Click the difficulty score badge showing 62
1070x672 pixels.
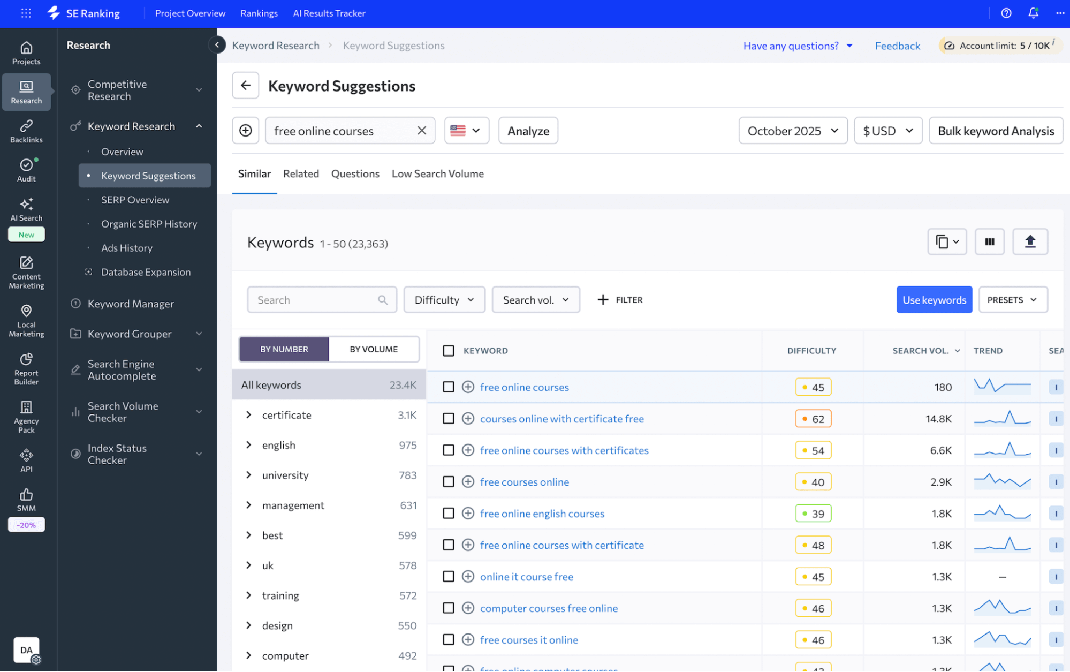[x=813, y=418]
